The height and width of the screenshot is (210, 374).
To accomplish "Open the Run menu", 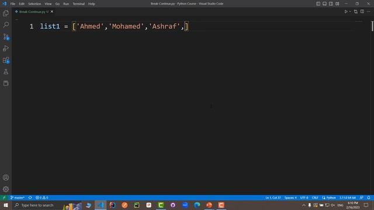I will click(66, 3).
